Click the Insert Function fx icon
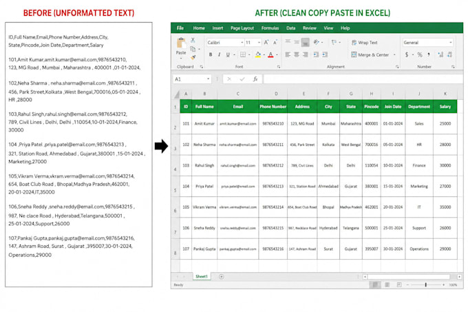The width and height of the screenshot is (468, 312). (255, 79)
